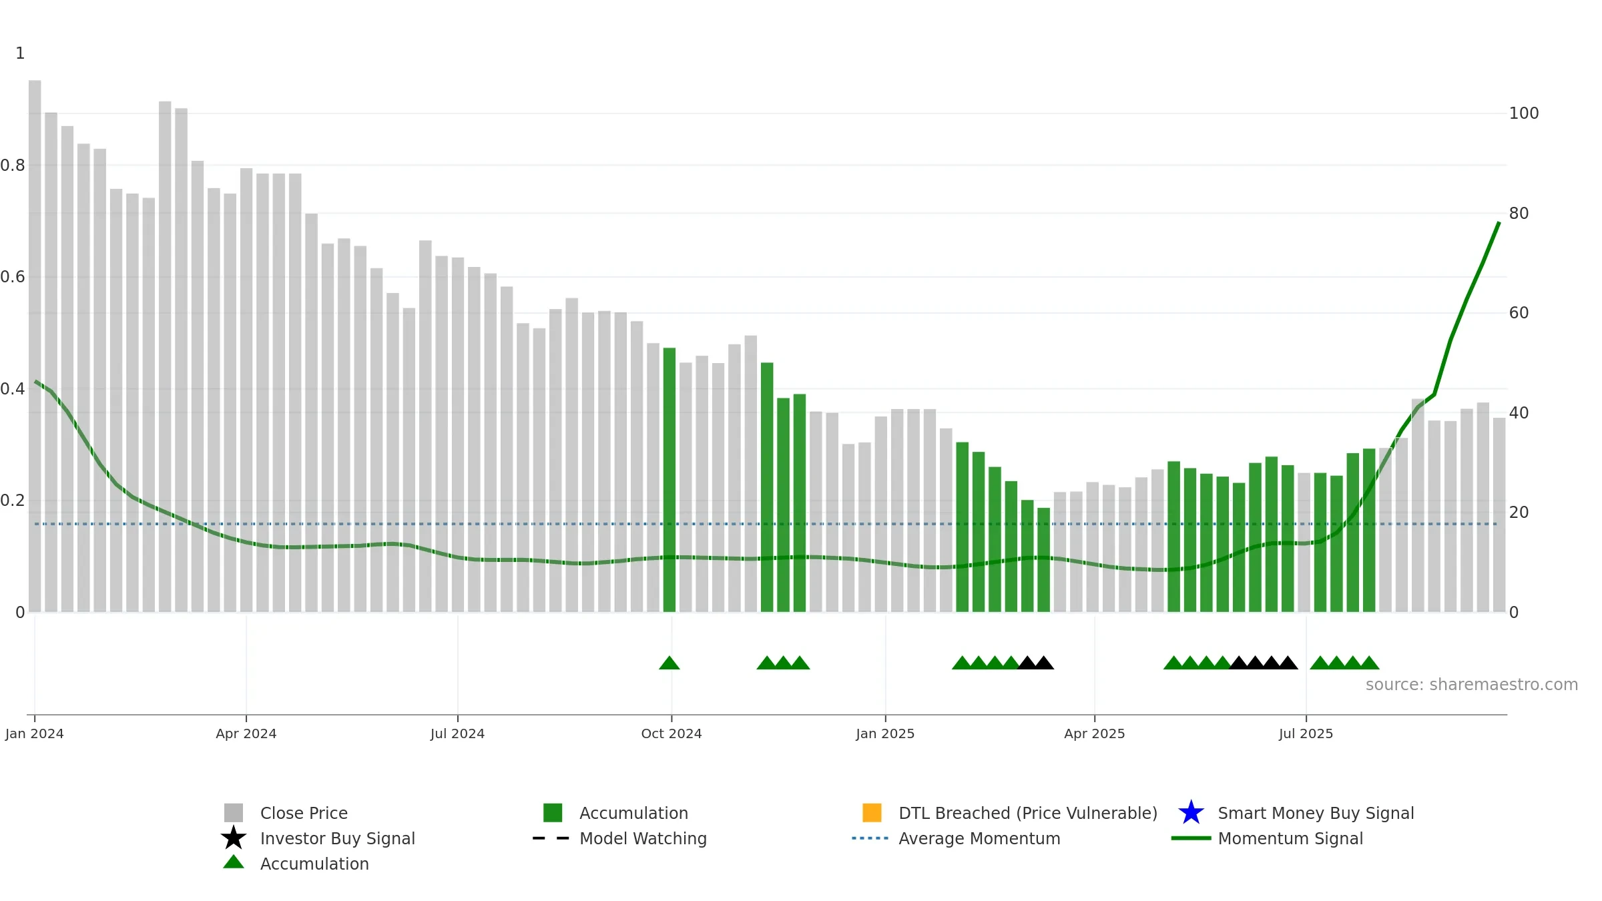Click the green Momentum Signal legend line
Screen dimensions: 1602x901
(x=1191, y=838)
